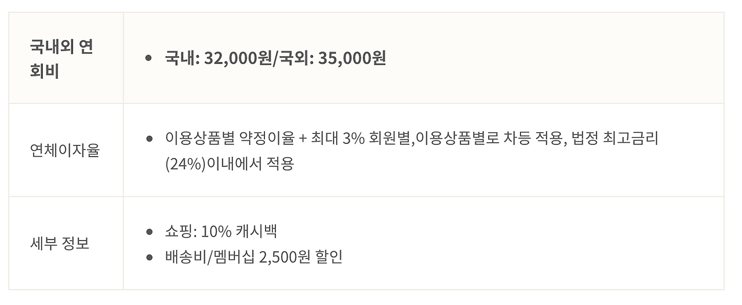This screenshot has width=742, height=305.
Task: Click the bullet before 국내: 32,000원
Action: [149, 58]
